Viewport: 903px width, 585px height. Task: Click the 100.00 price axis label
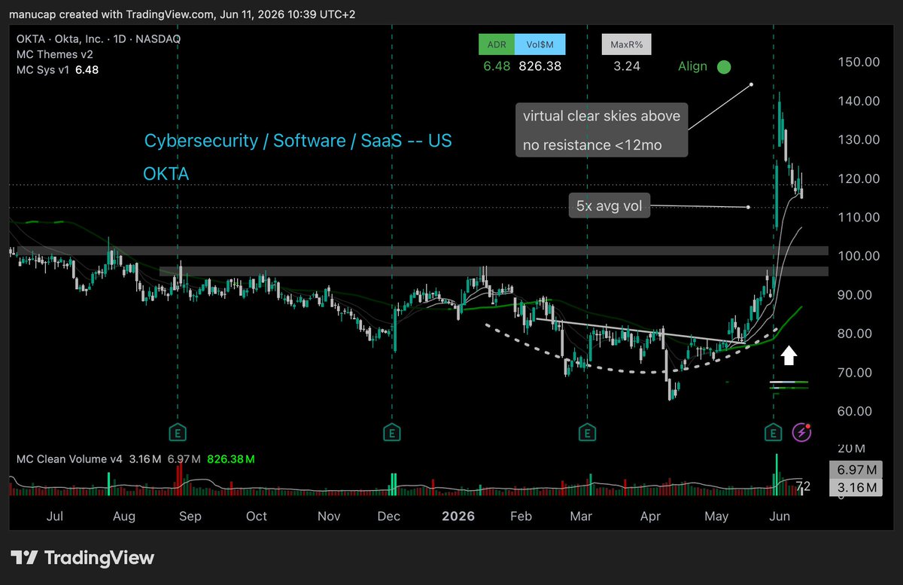coord(859,256)
